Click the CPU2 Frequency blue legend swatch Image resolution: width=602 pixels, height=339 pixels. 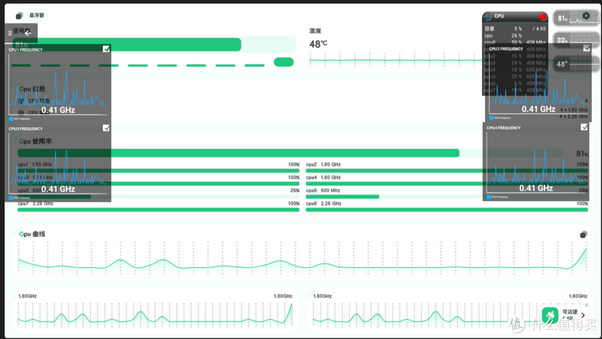[491, 117]
